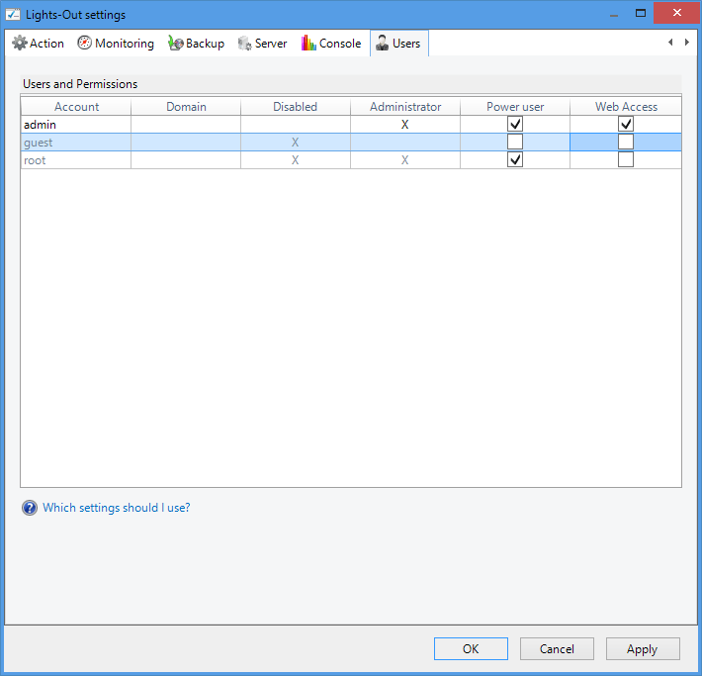The width and height of the screenshot is (702, 676).
Task: Select the guest account cell
Action: coord(76,143)
